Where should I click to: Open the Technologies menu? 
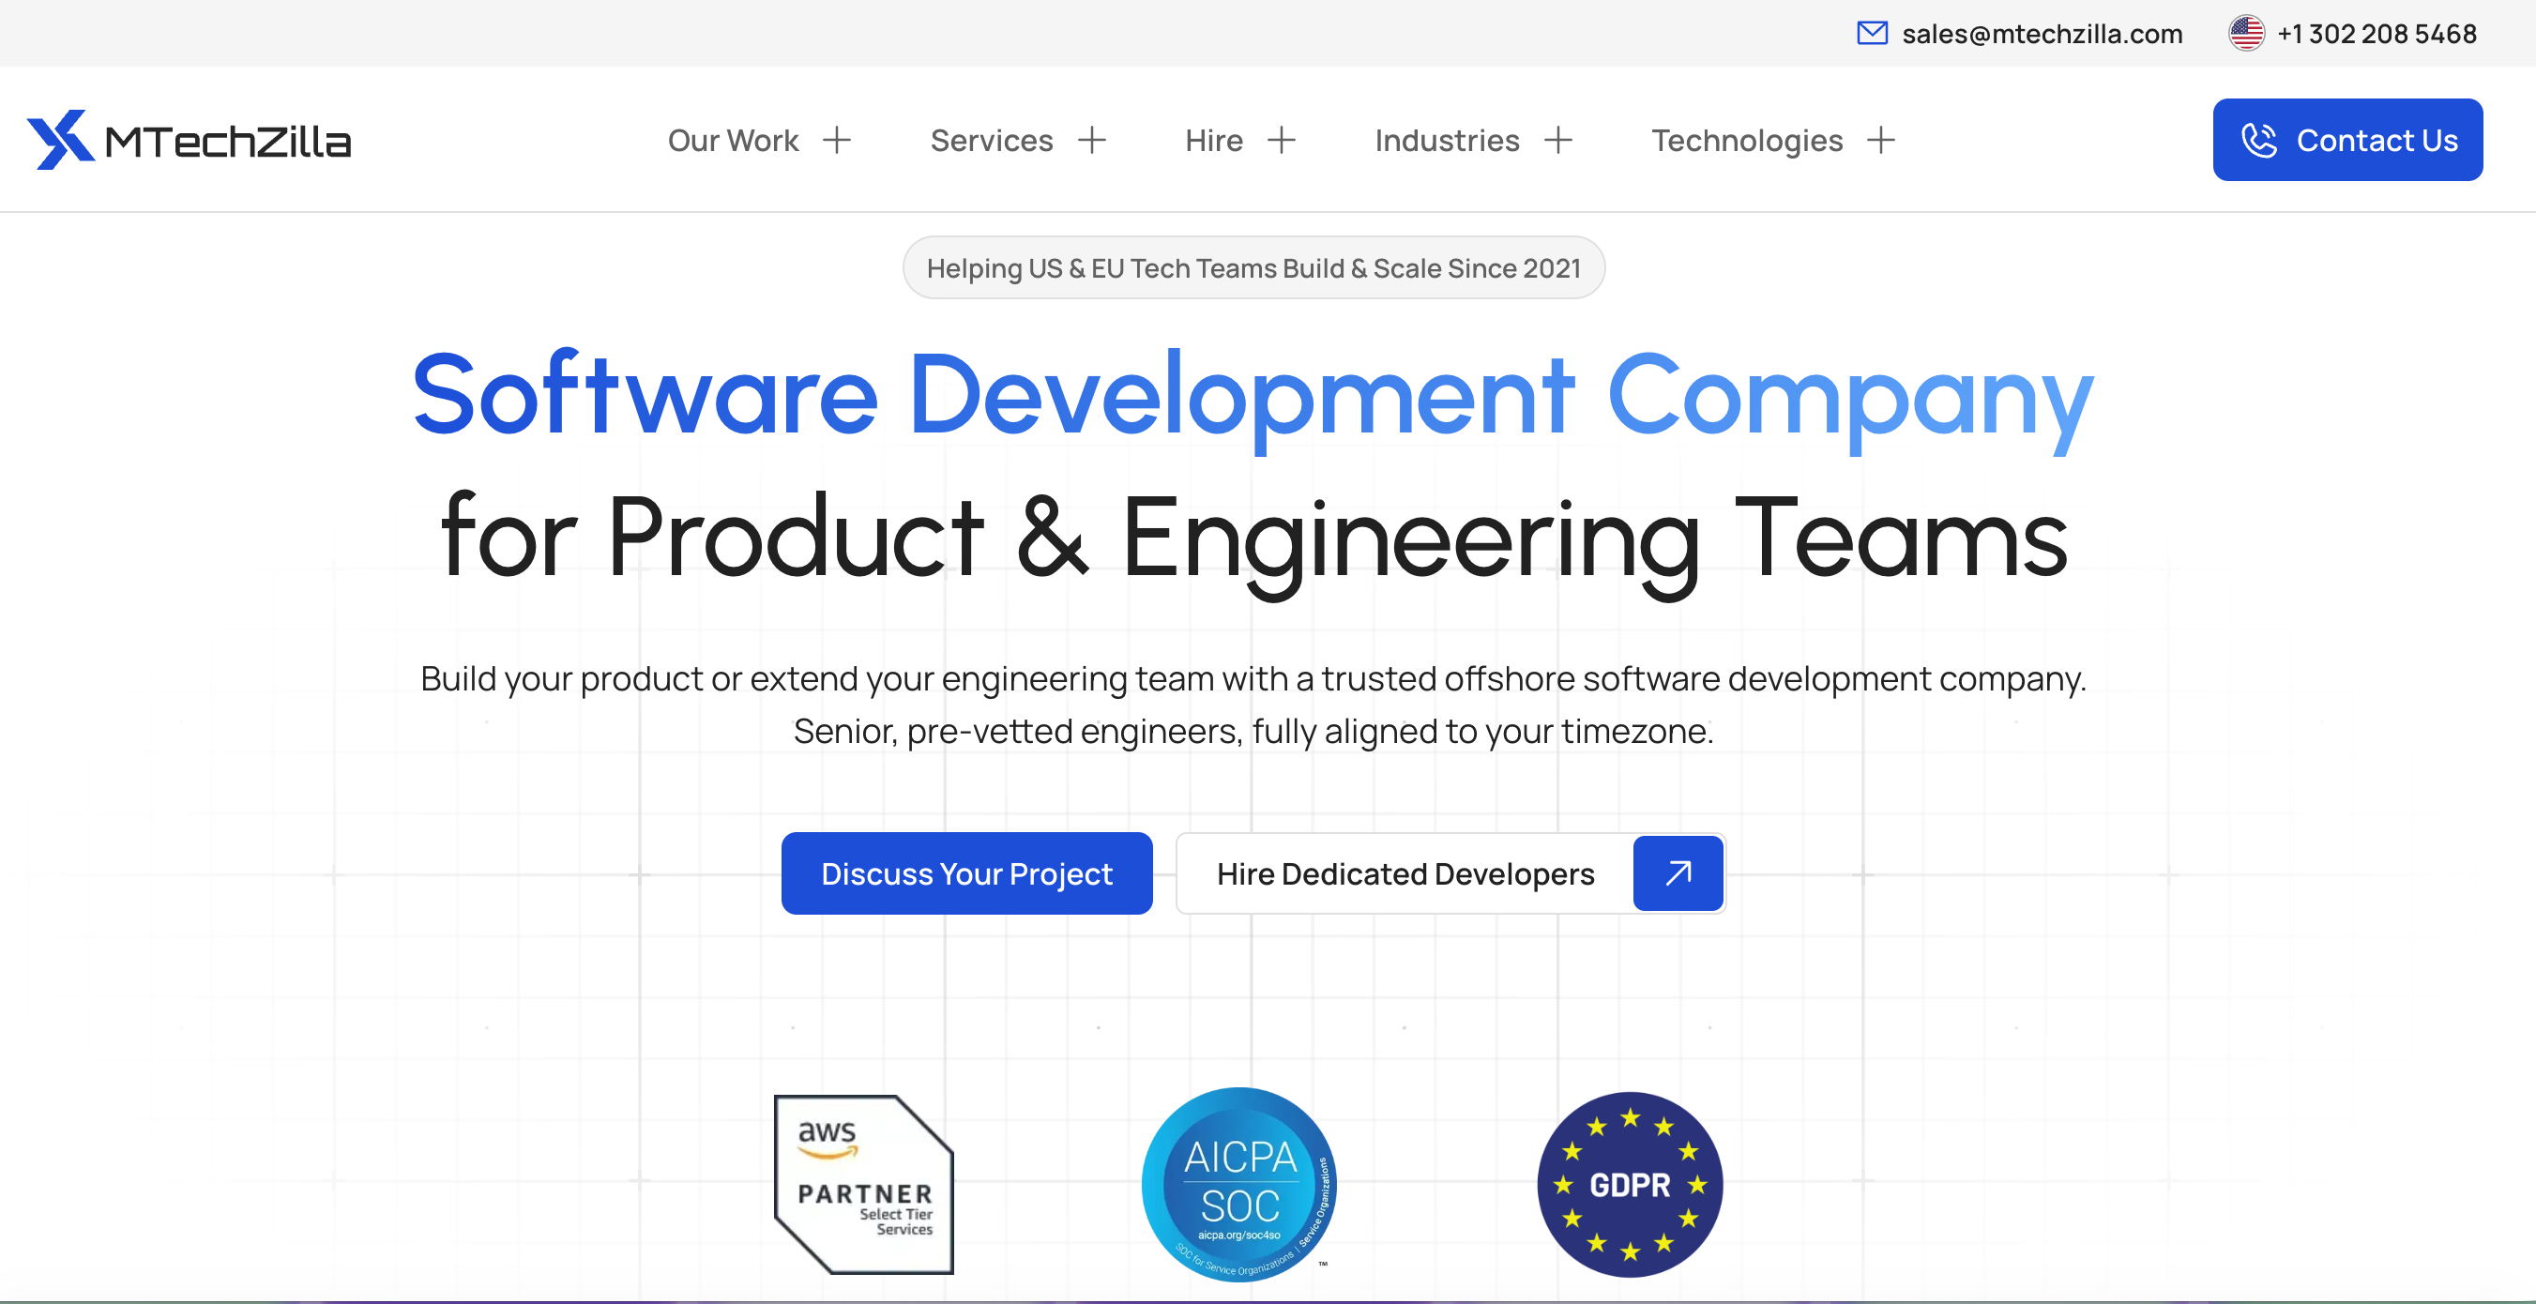(x=1746, y=141)
